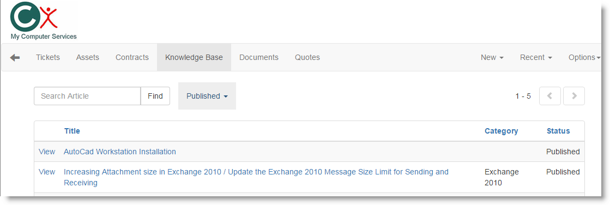Select the Knowledge Base tab
610x205 pixels.
tap(194, 58)
